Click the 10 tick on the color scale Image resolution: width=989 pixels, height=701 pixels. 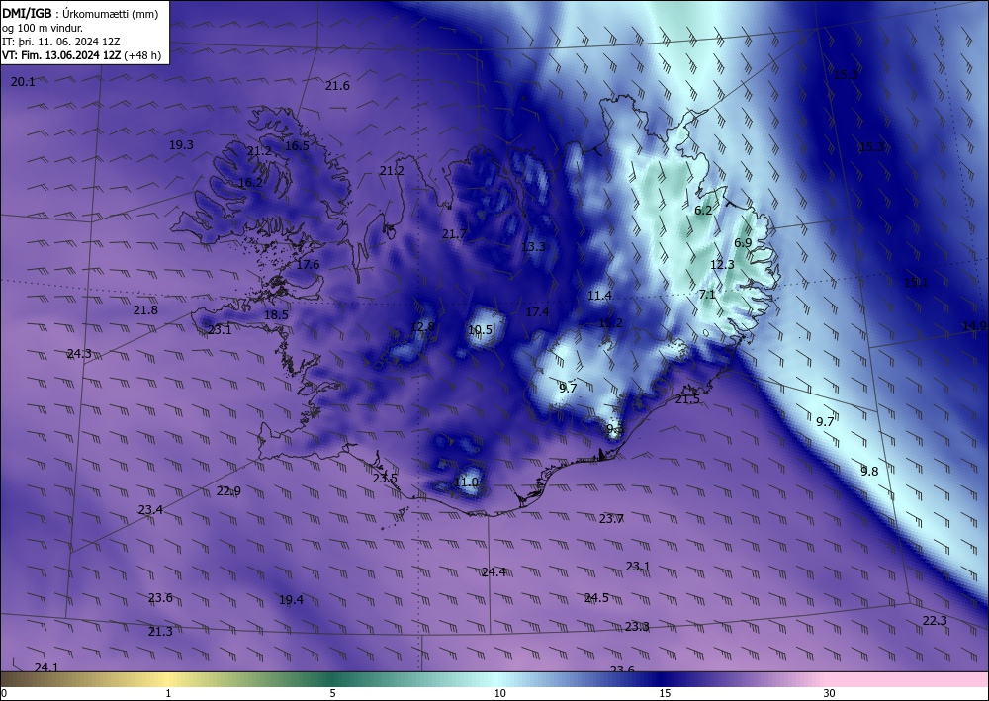(499, 693)
